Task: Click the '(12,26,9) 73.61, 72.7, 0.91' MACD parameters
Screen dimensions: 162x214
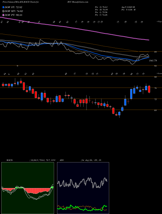Action: tap(42, 160)
